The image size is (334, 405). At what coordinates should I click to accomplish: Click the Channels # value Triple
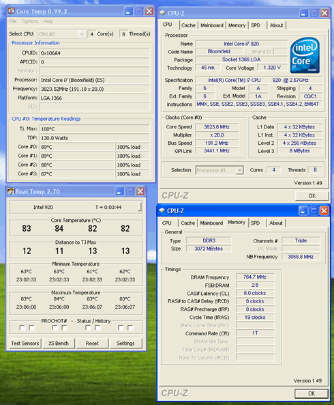point(301,240)
